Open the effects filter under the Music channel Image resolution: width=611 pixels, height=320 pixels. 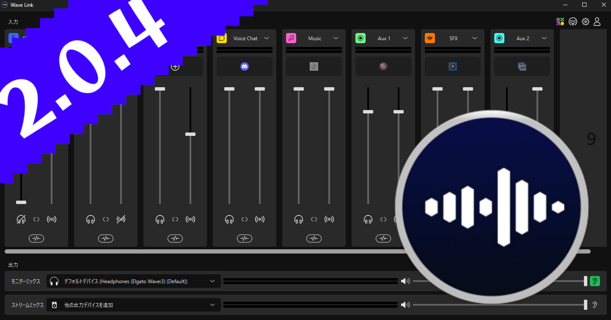coord(314,238)
